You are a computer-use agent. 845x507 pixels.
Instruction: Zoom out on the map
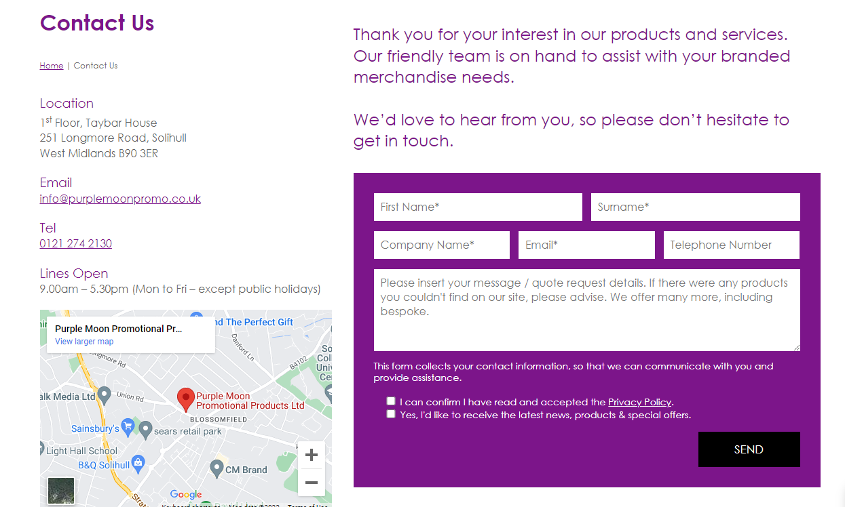312,483
